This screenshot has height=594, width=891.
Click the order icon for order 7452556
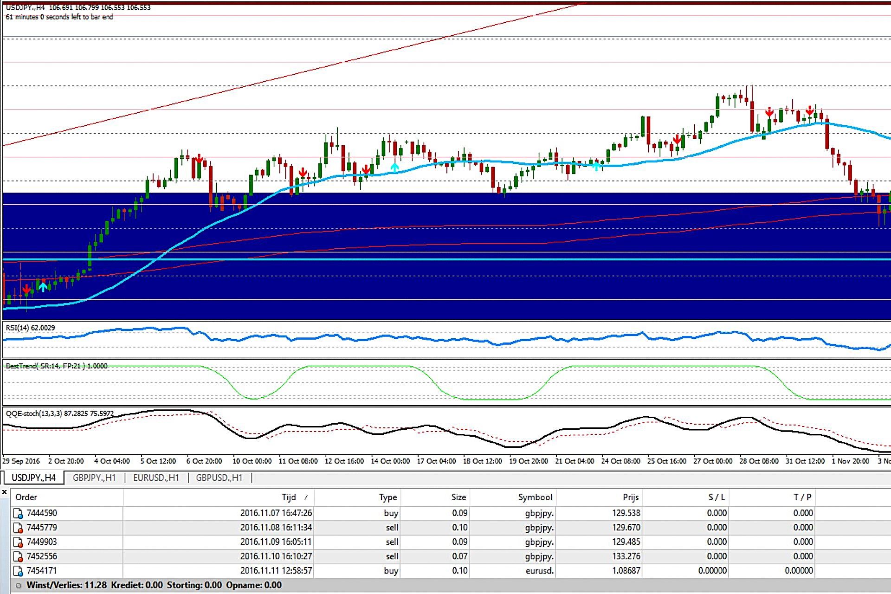[18, 556]
